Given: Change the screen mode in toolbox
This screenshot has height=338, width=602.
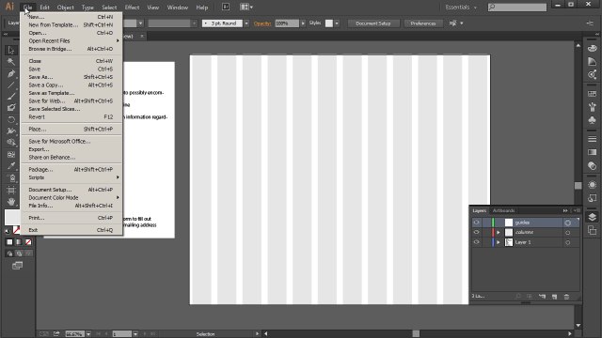Looking at the screenshot, I should click(x=17, y=266).
